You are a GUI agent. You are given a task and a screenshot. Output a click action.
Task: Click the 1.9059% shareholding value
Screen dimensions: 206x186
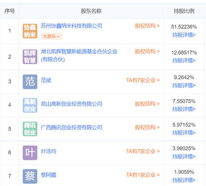click(x=184, y=172)
